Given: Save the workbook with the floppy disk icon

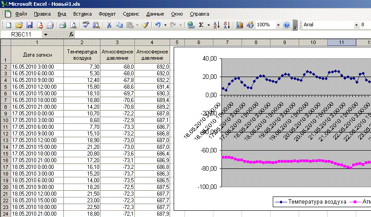Looking at the screenshot, I should (x=29, y=25).
